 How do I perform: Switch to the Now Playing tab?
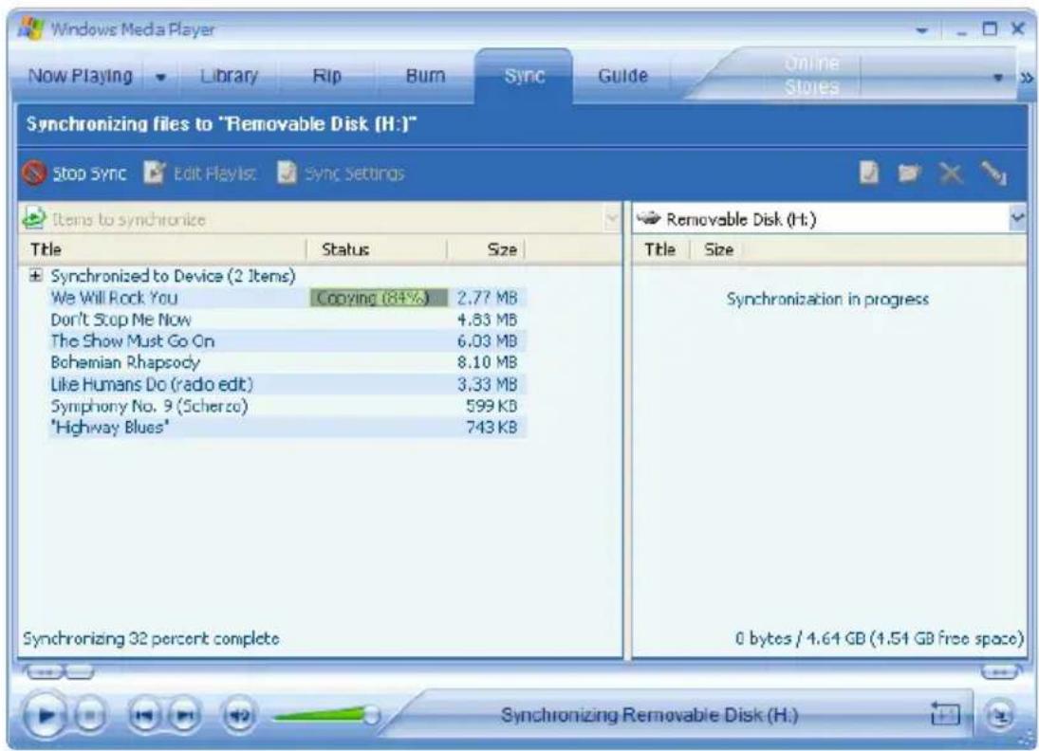click(x=80, y=76)
